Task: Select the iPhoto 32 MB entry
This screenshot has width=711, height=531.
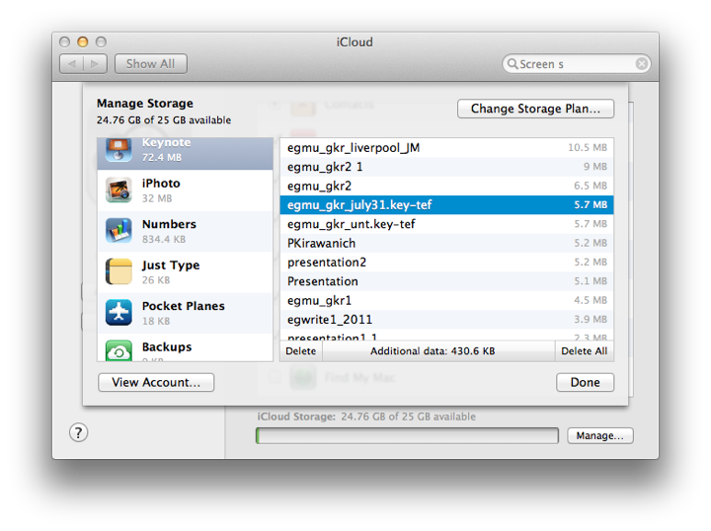Action: coord(185,190)
